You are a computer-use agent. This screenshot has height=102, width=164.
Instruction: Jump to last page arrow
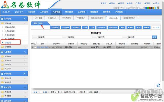pos(46,92)
